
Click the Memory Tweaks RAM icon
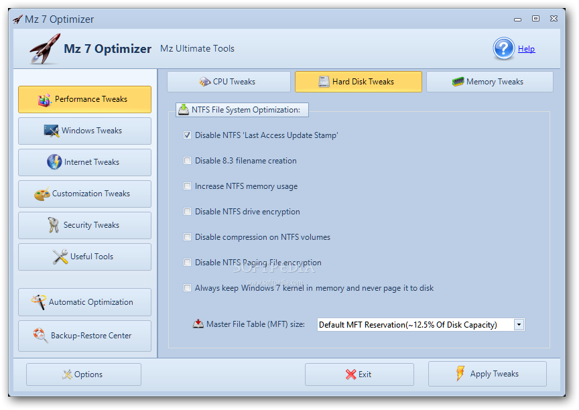[458, 82]
